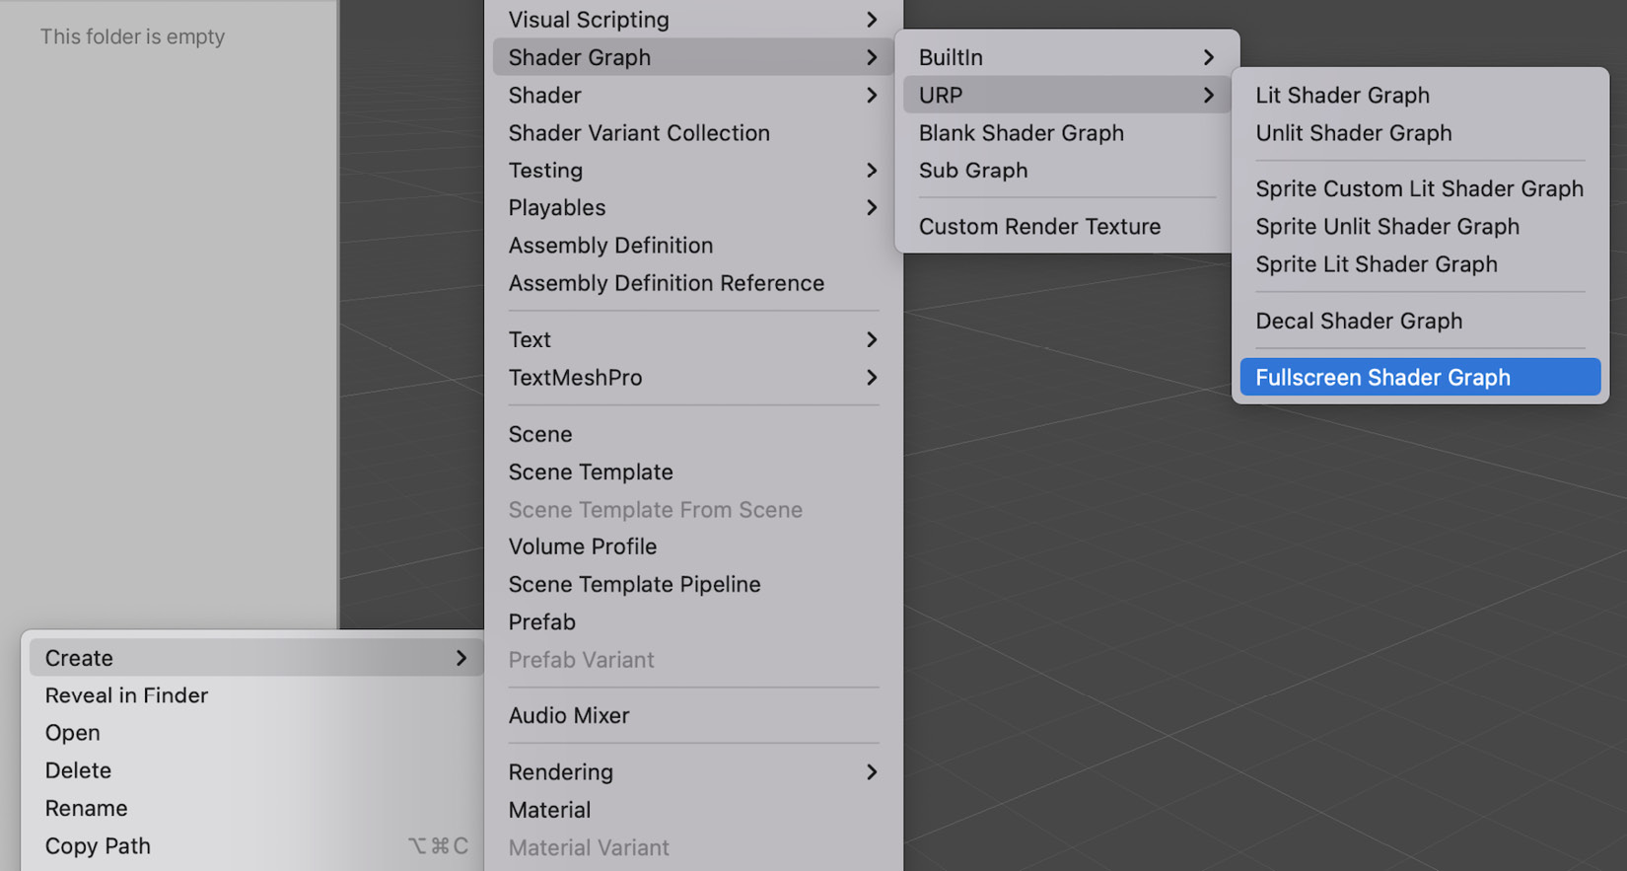
Task: Create a new Prefab
Action: coord(693,621)
